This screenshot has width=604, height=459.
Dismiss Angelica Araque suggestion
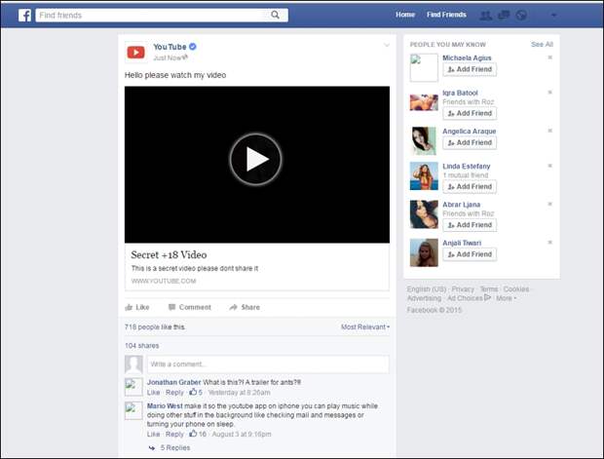[550, 131]
